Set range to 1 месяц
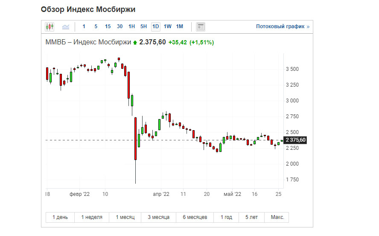 [125, 217]
